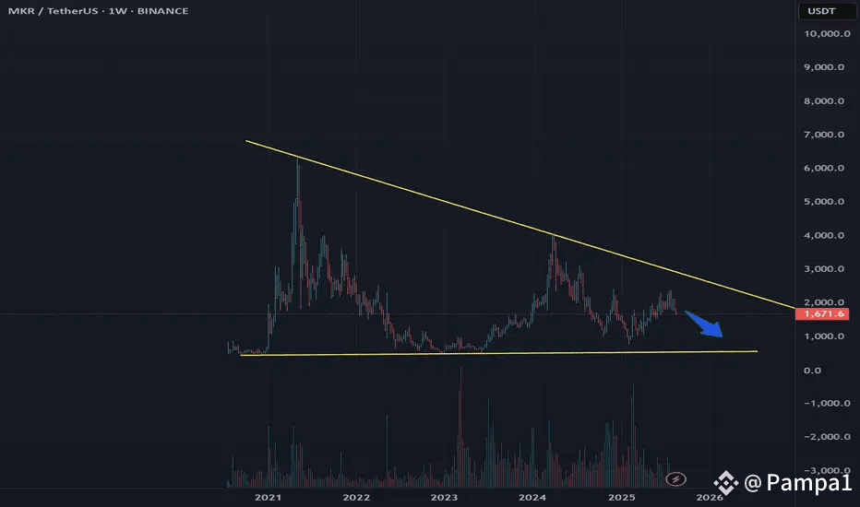Screen dimensions: 860x507
Task: Click the −1,000.0 price axis label
Action: pyautogui.click(x=827, y=404)
